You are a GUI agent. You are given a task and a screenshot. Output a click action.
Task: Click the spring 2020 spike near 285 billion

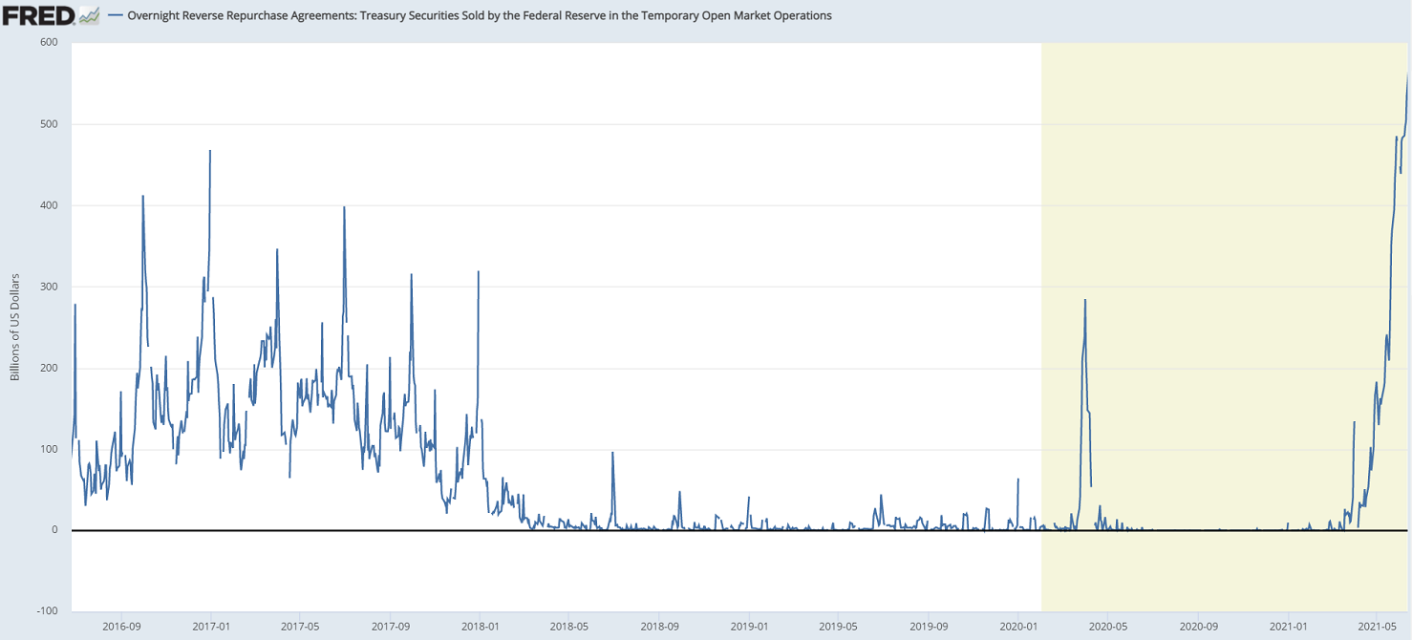point(1085,300)
